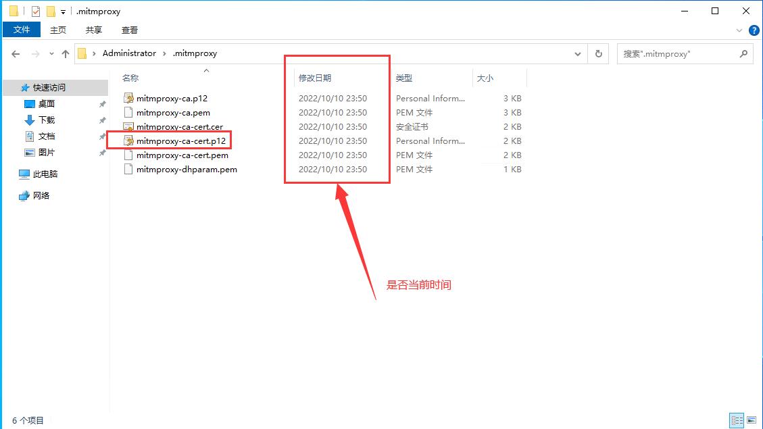Screen dimensions: 763x429
Task: Switch to the 共享 ribbon tab
Action: click(94, 30)
